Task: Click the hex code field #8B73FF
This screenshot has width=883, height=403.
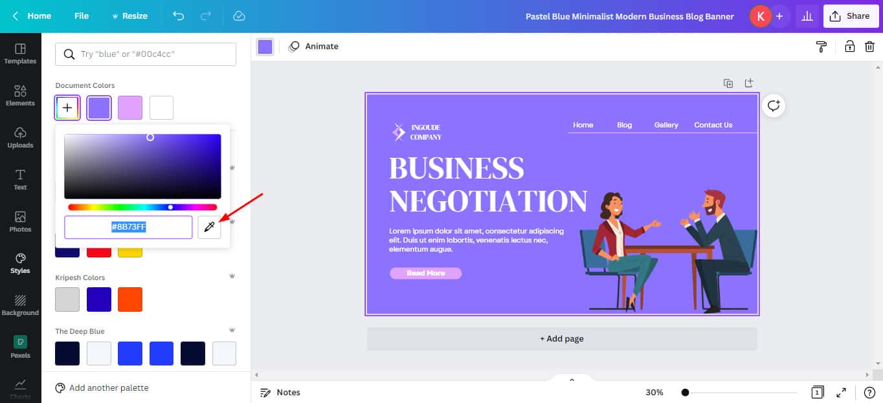Action: click(x=128, y=227)
